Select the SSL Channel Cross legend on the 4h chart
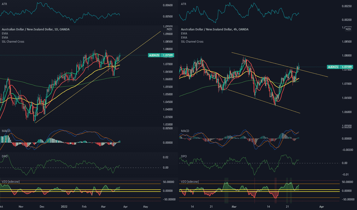The image size is (357, 210). click(192, 42)
